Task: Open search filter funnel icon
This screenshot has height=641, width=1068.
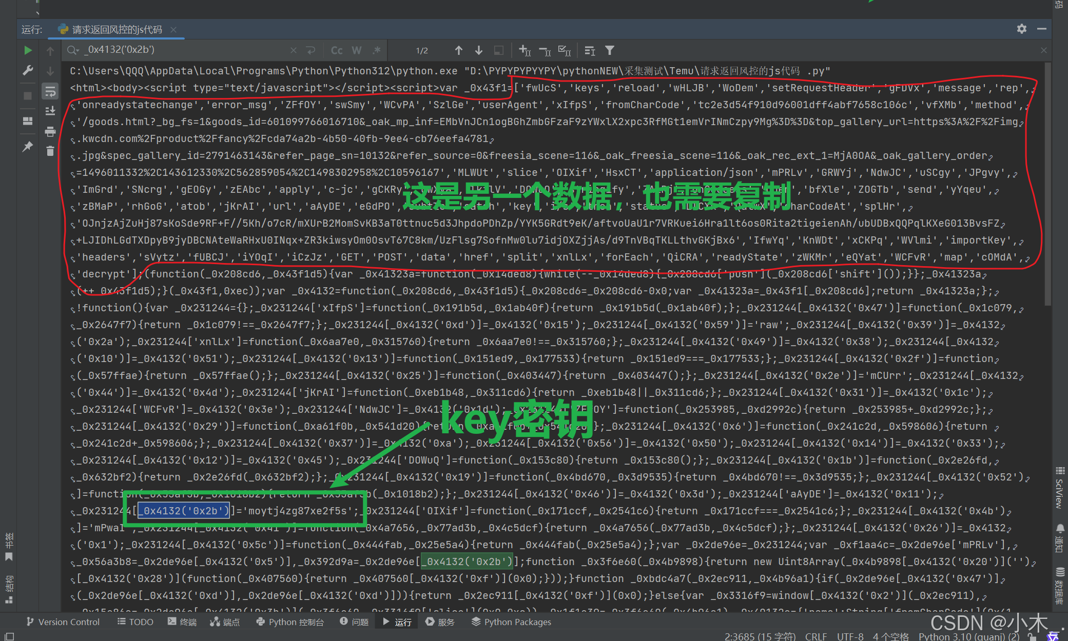Action: click(x=610, y=50)
